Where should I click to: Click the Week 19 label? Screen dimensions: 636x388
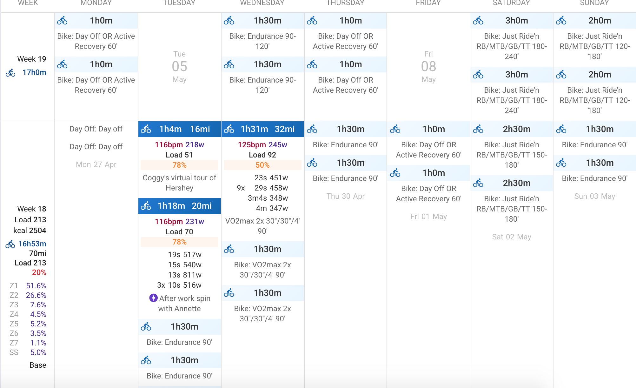tap(32, 59)
